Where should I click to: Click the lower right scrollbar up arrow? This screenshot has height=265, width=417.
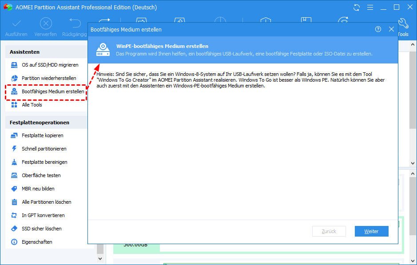(x=413, y=174)
